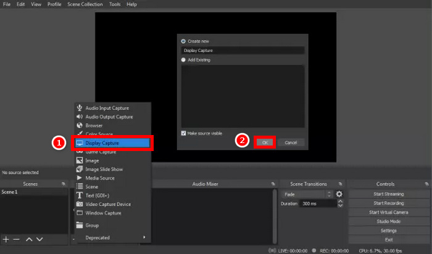Open transition properties gear icon

[339, 194]
